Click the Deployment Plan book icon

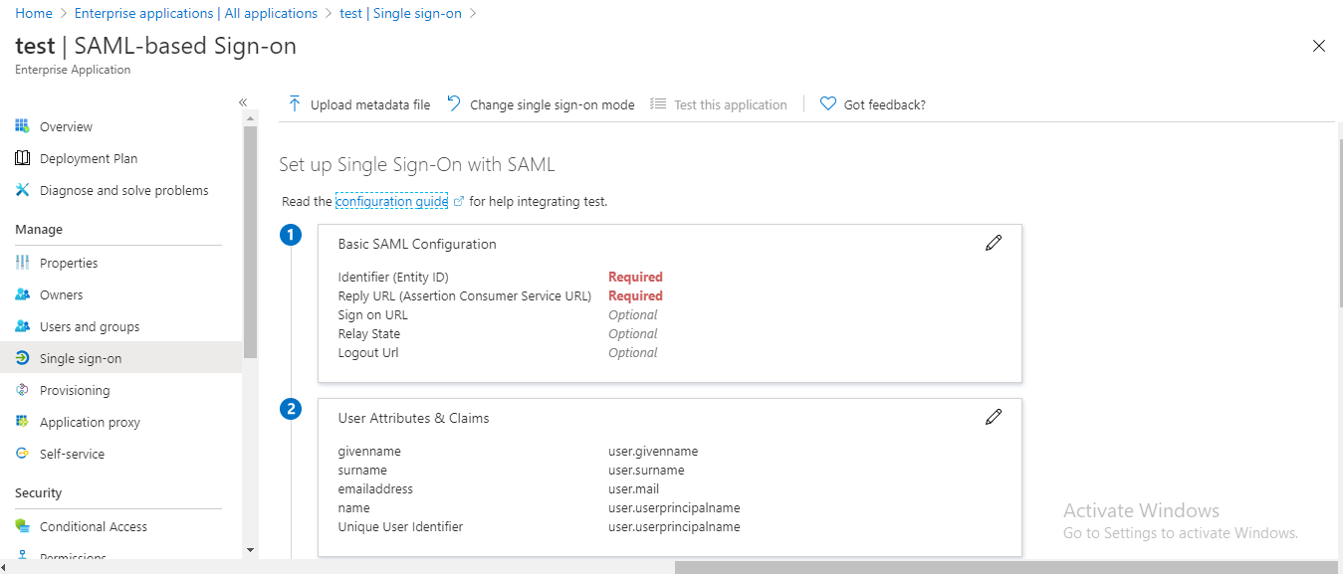pyautogui.click(x=22, y=158)
